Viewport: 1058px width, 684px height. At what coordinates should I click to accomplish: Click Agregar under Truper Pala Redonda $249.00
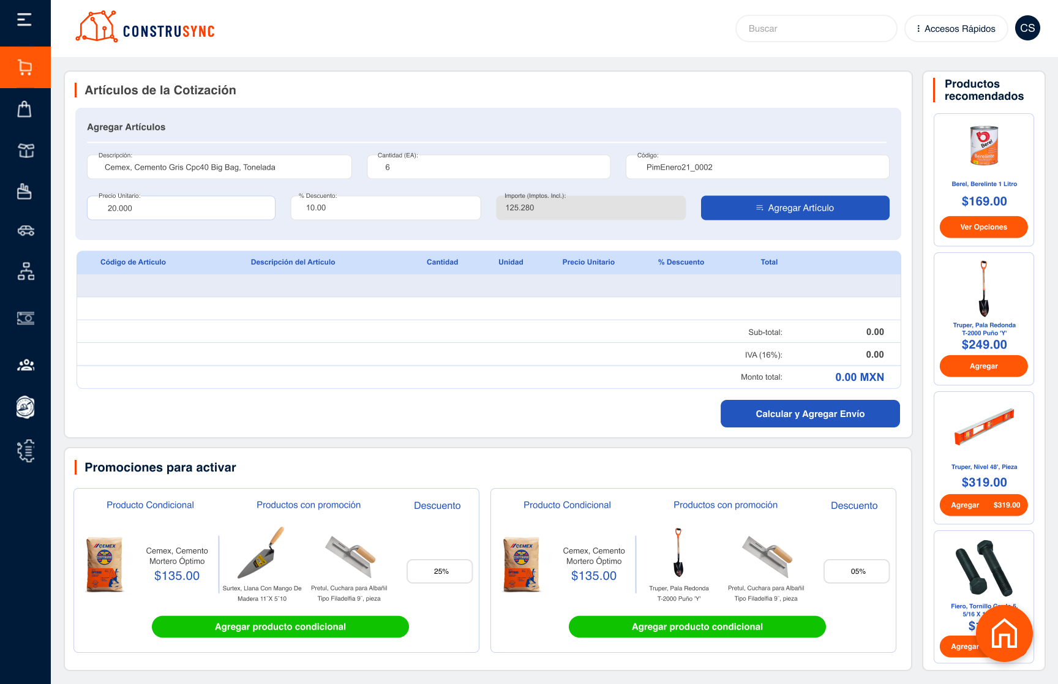(983, 366)
